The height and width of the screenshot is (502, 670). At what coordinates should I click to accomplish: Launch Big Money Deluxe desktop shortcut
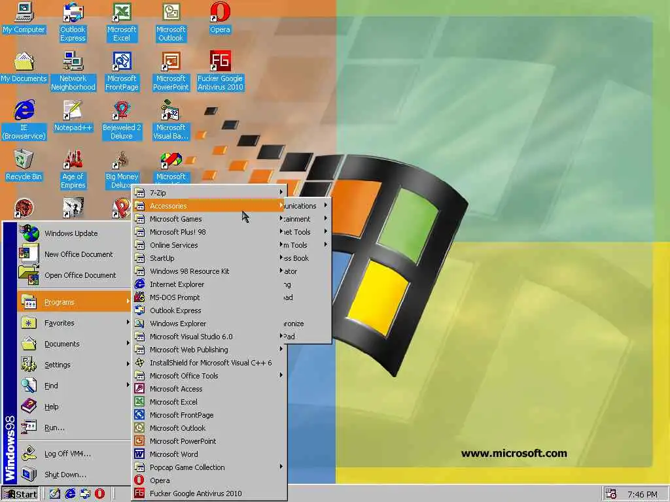pyautogui.click(x=122, y=169)
